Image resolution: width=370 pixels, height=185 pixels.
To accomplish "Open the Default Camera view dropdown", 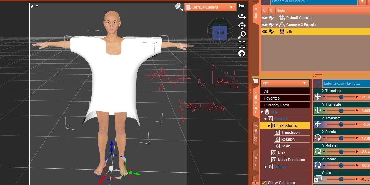I will pyautogui.click(x=211, y=7).
